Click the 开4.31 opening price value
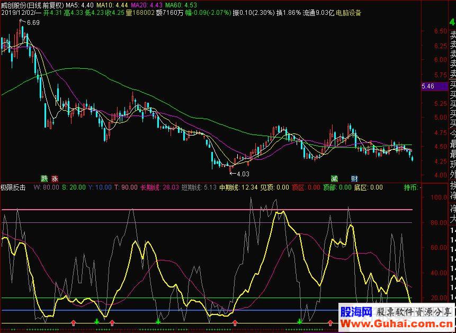 coord(53,13)
